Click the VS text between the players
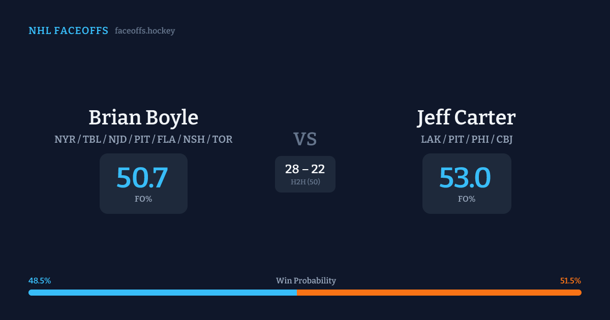 coord(305,139)
